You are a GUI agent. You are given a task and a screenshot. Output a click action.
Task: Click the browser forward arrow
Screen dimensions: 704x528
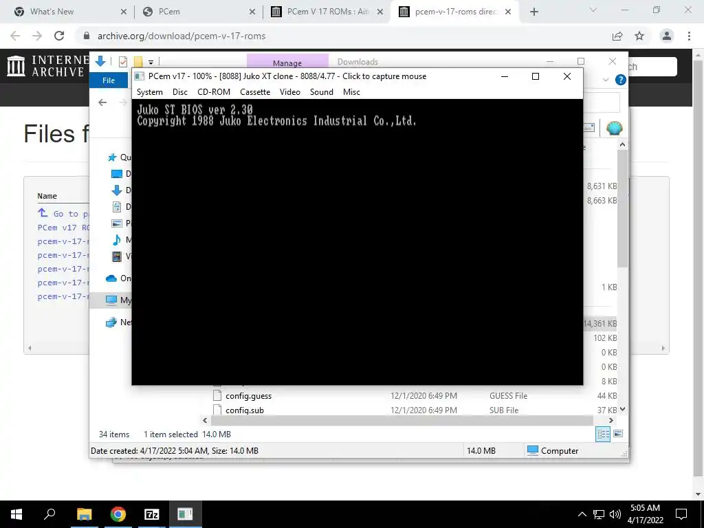tap(37, 36)
